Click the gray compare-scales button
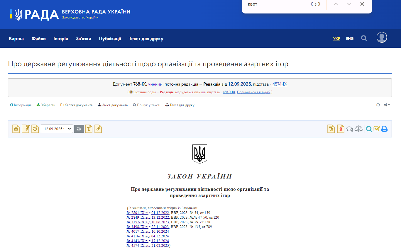Image resolution: width=401 pixels, height=250 pixels. 79,129
